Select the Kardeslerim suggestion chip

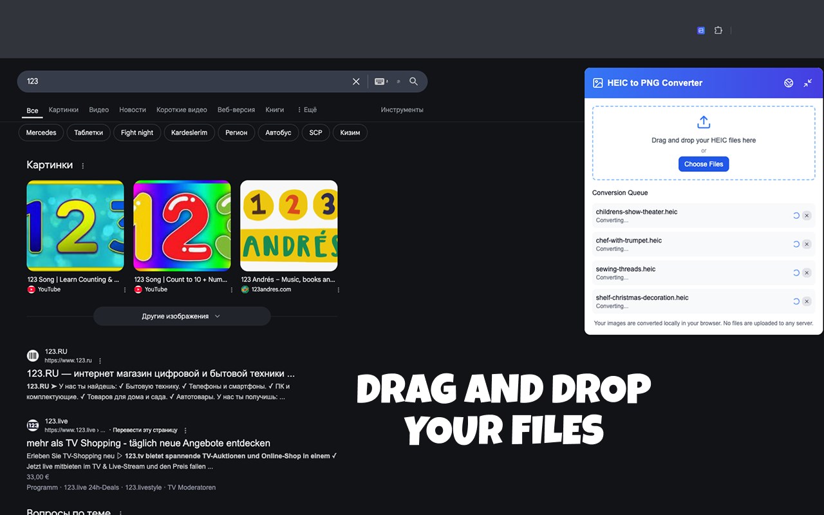coord(189,133)
